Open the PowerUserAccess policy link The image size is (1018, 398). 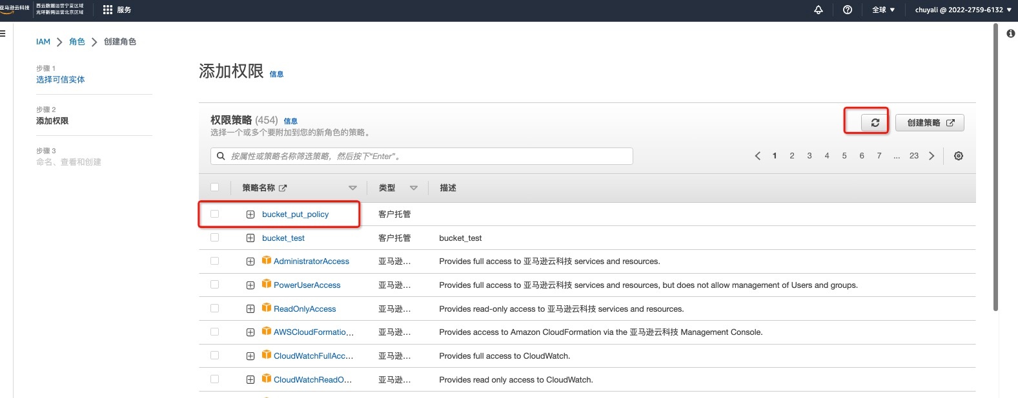[x=307, y=285]
